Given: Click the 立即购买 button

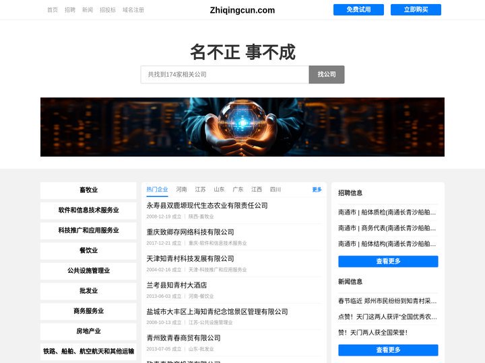Looking at the screenshot, I should pos(416,9).
